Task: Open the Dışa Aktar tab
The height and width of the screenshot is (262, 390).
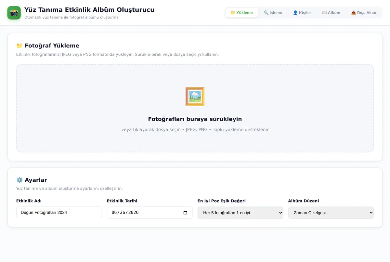Action: click(364, 13)
